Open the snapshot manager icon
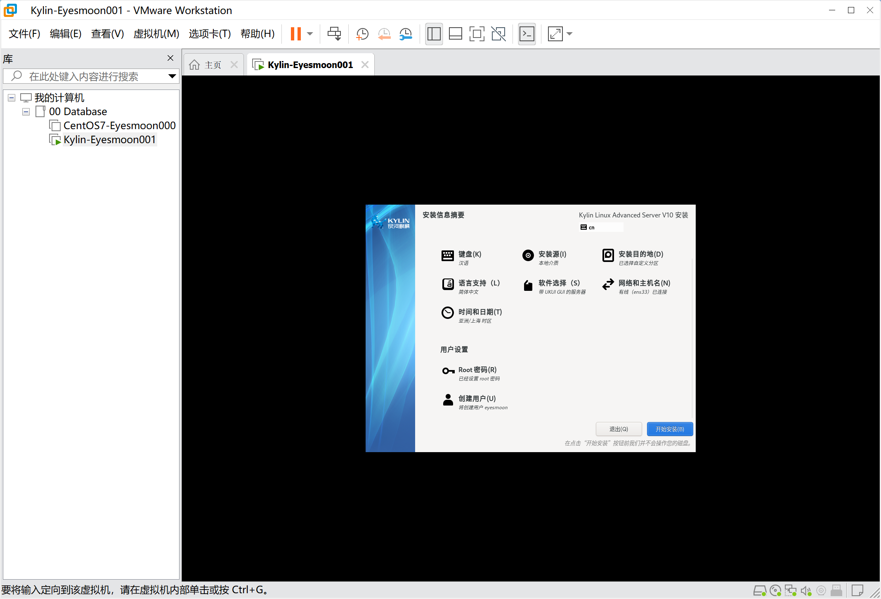 coord(406,34)
